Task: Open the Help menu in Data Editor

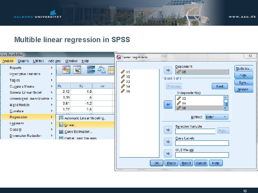Action: click(85, 61)
